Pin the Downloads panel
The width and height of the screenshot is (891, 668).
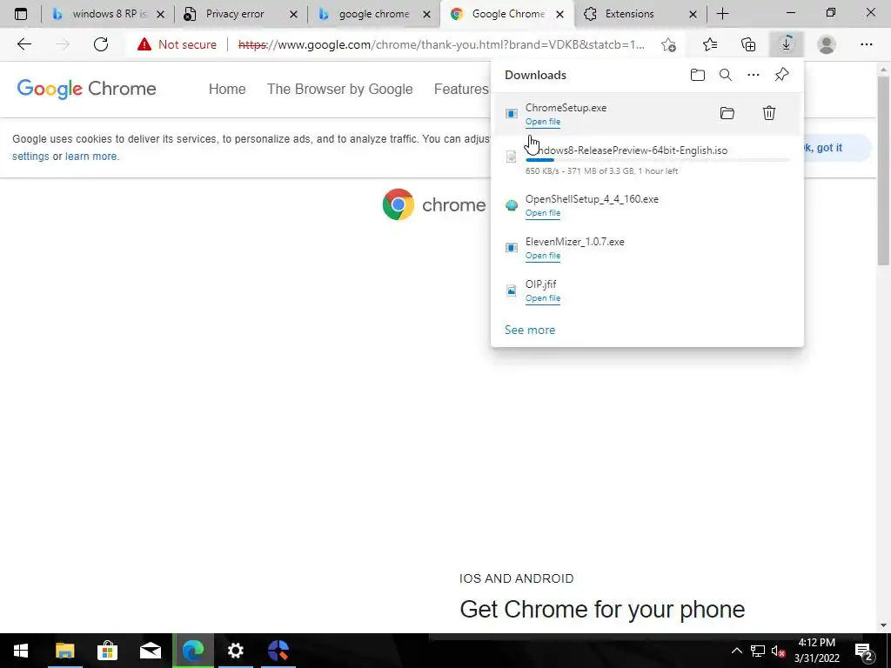click(x=782, y=75)
